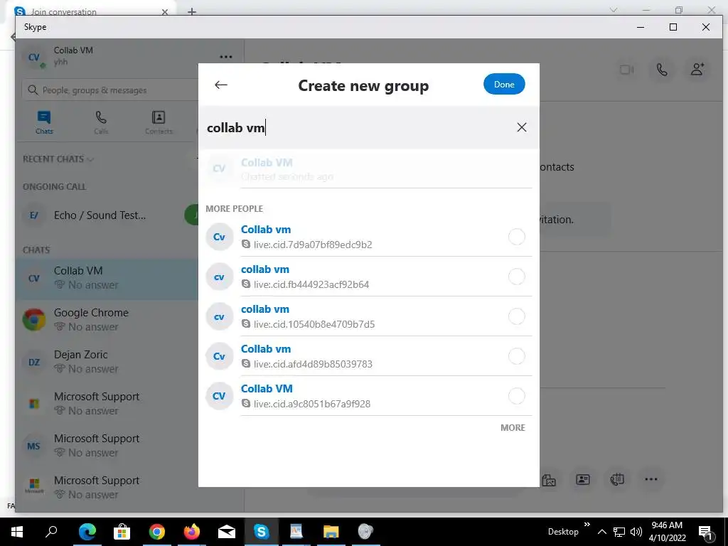The image size is (728, 546).
Task: Click the 'collab vm' search input field
Action: [358, 127]
